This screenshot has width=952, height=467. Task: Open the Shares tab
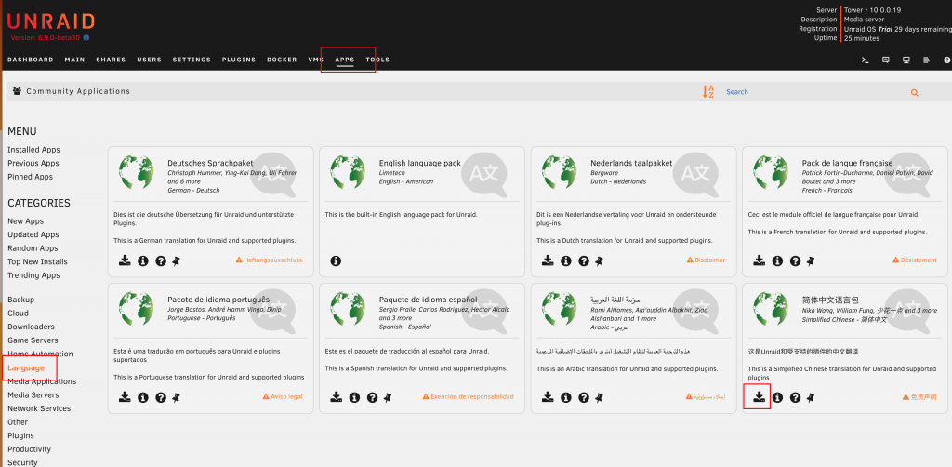[x=111, y=60]
